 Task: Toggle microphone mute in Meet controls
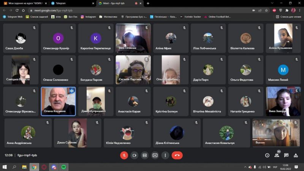[124, 155]
